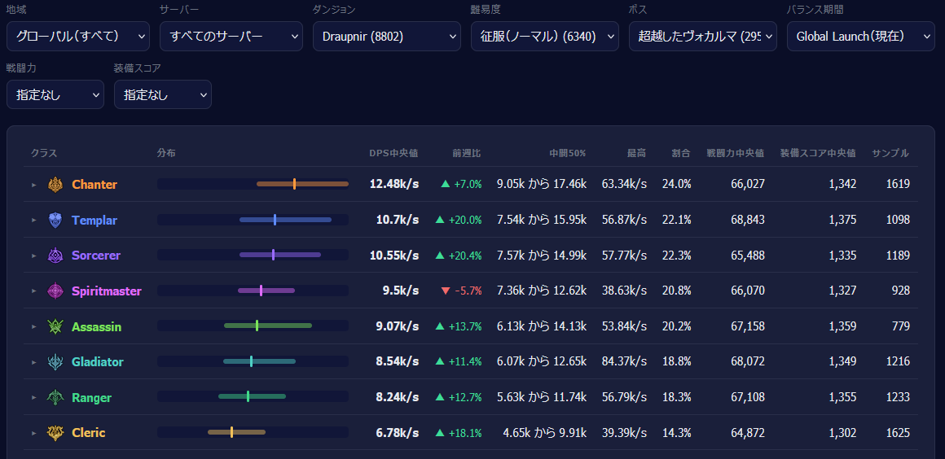945x459 pixels.
Task: Click the 装備スコア中央値 column header
Action: (818, 153)
